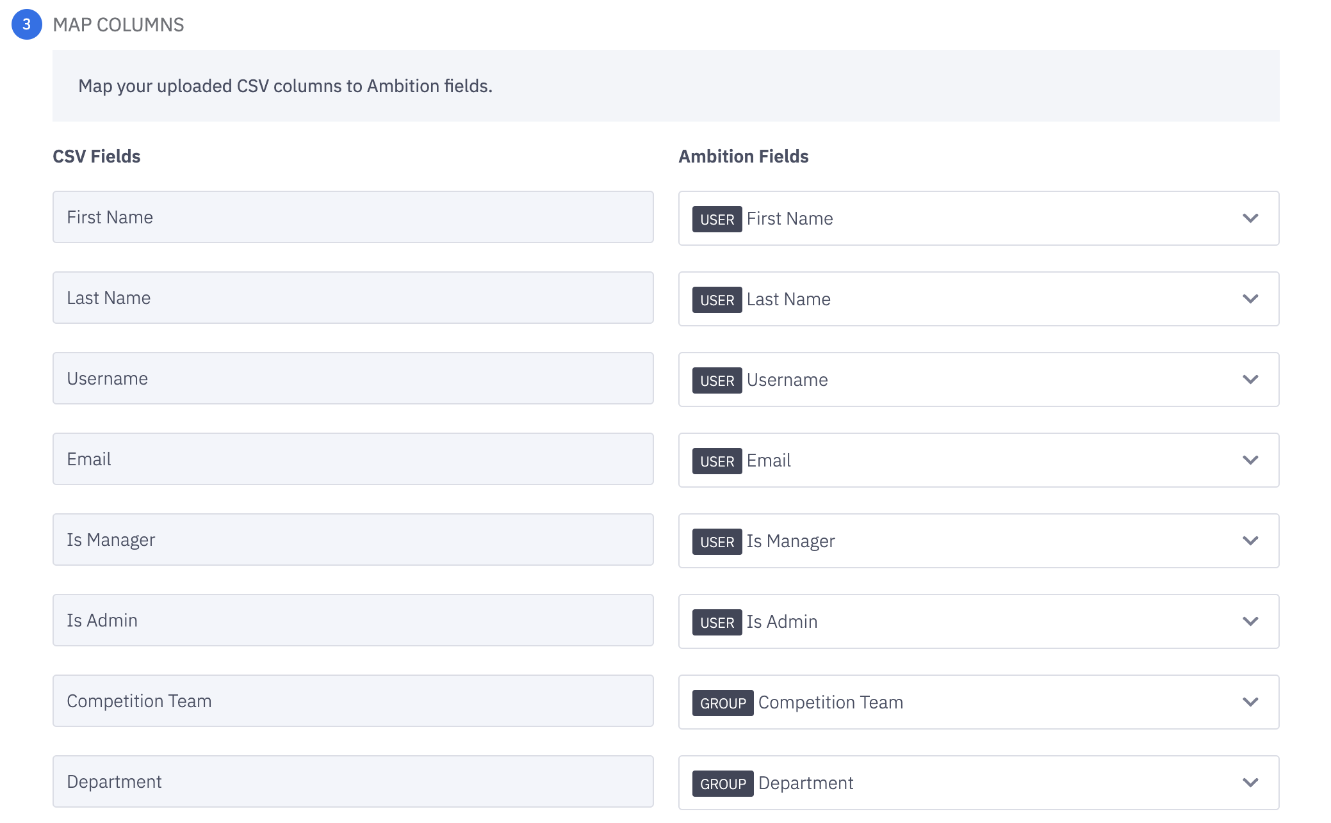
Task: Open the Is Manager dropdown arrow
Action: (1250, 541)
